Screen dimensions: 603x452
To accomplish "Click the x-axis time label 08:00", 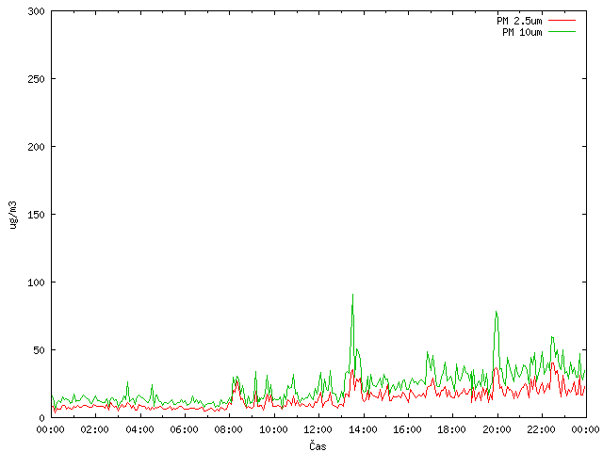I will [229, 429].
